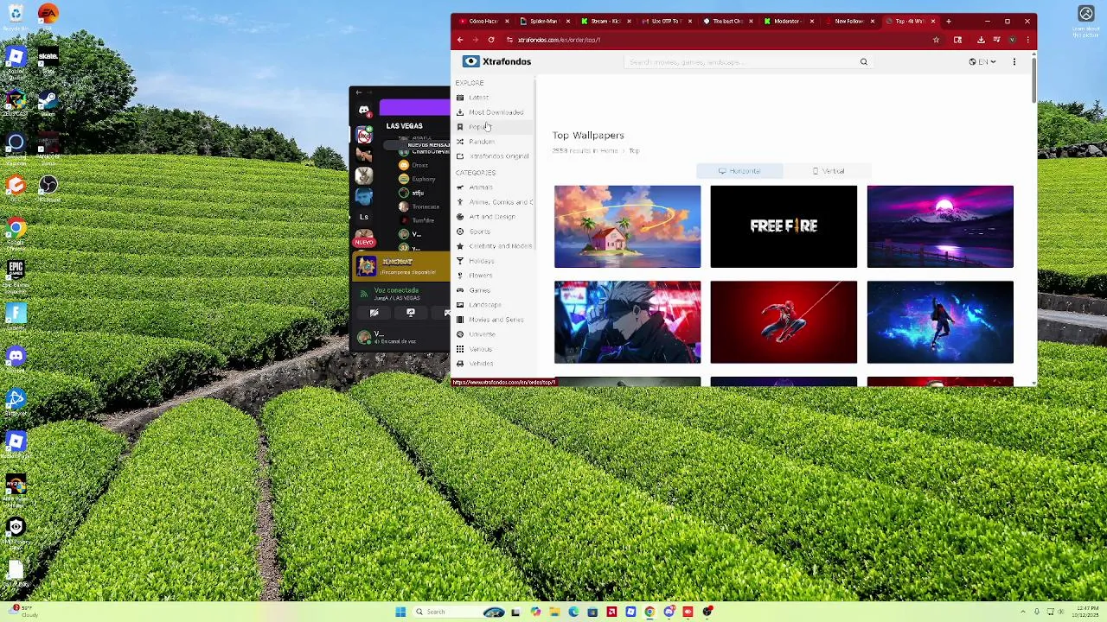Viewport: 1107px width, 622px height.
Task: Open the Gojo anime wallpaper thumbnail
Action: [x=628, y=322]
